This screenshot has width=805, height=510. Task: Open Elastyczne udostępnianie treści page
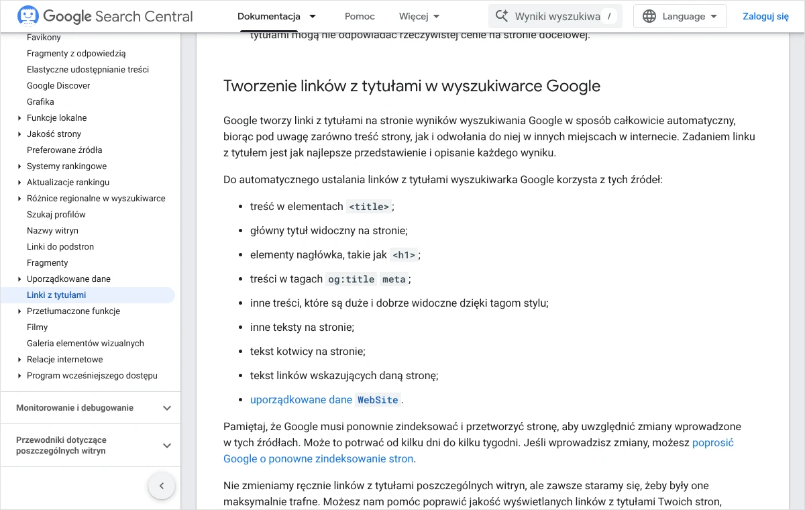click(x=88, y=70)
